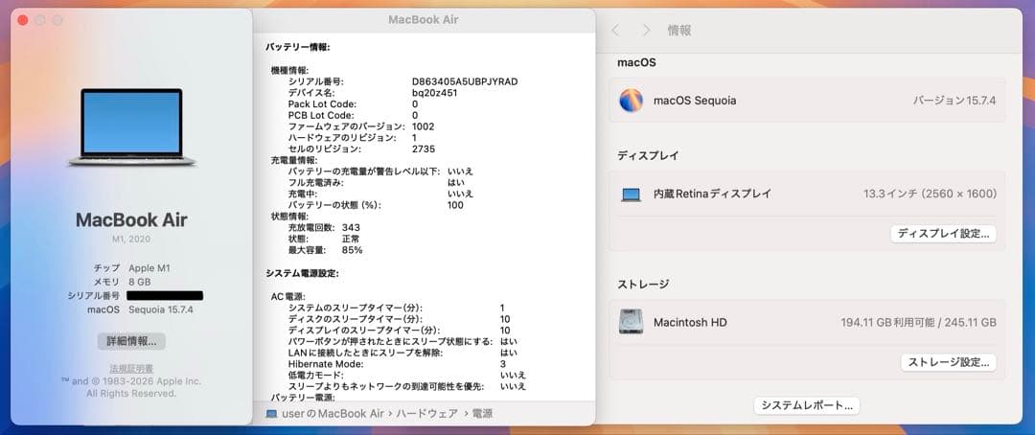Viewport: 1035px width, 435px height.
Task: Open ストレージ設定... button
Action: pos(949,362)
